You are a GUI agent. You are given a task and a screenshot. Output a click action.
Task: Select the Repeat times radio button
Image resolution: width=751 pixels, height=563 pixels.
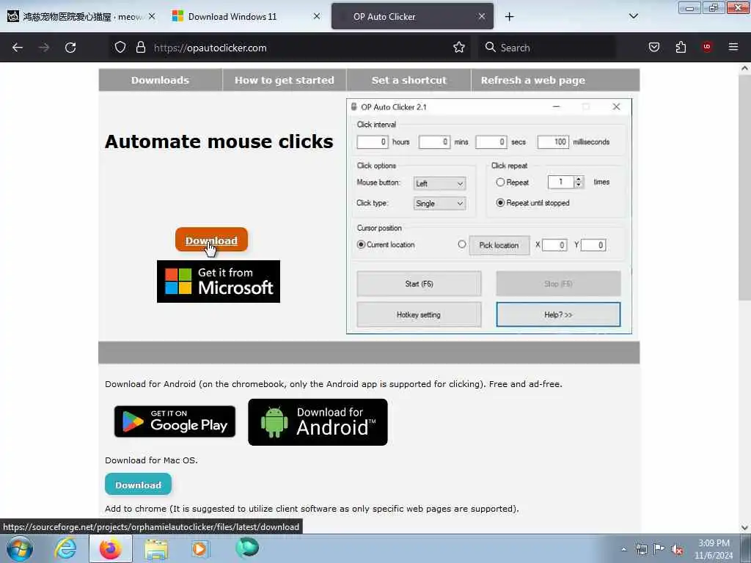tap(500, 183)
